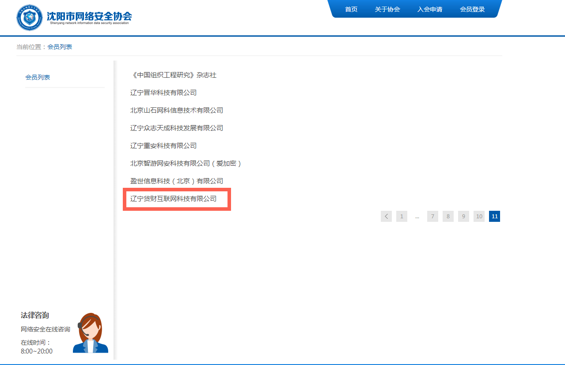Open 北京智游网安科技有限公司（爱加密） link
This screenshot has height=365, width=565.
186,163
